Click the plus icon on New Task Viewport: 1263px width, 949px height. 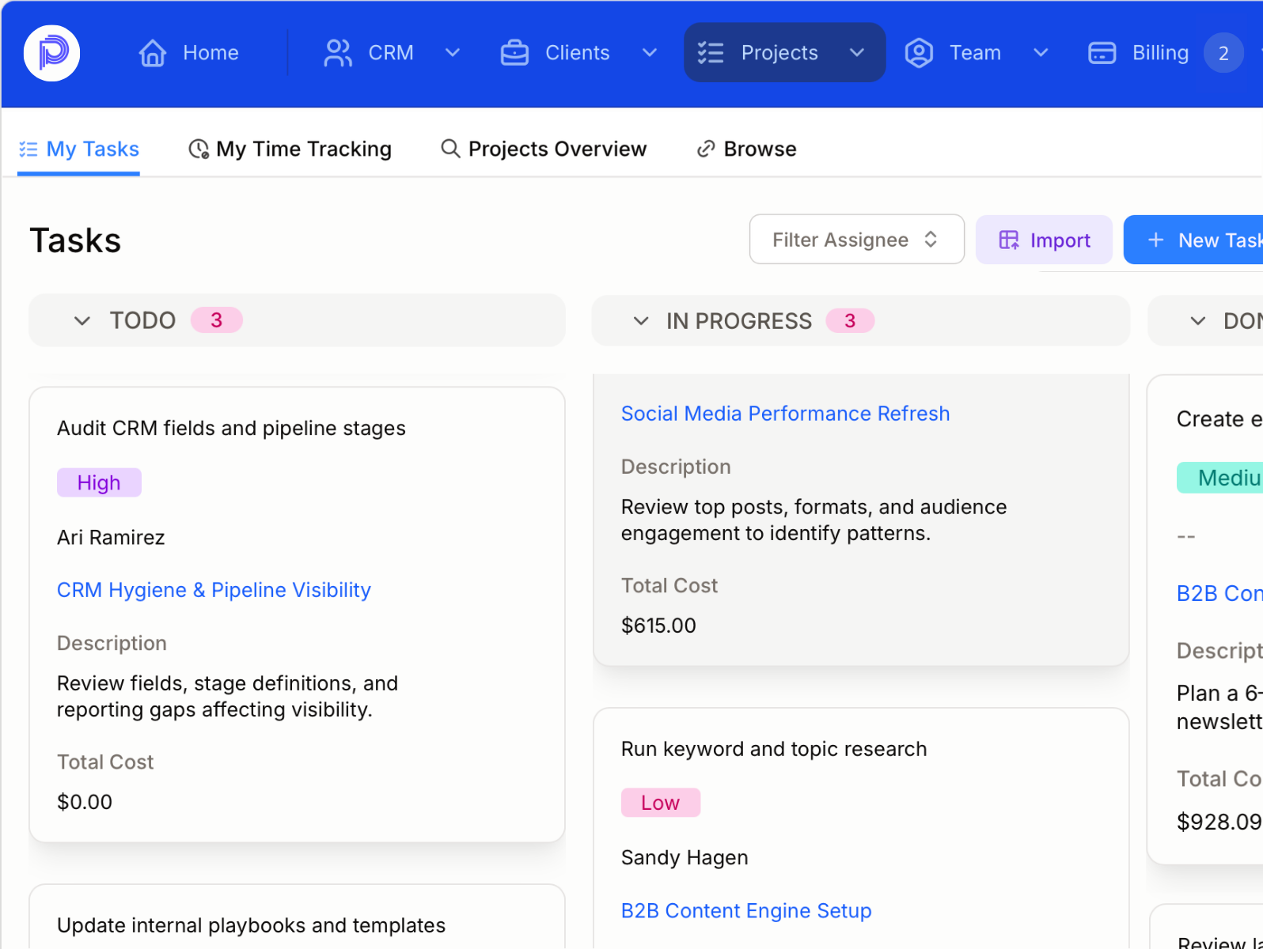pyautogui.click(x=1155, y=240)
